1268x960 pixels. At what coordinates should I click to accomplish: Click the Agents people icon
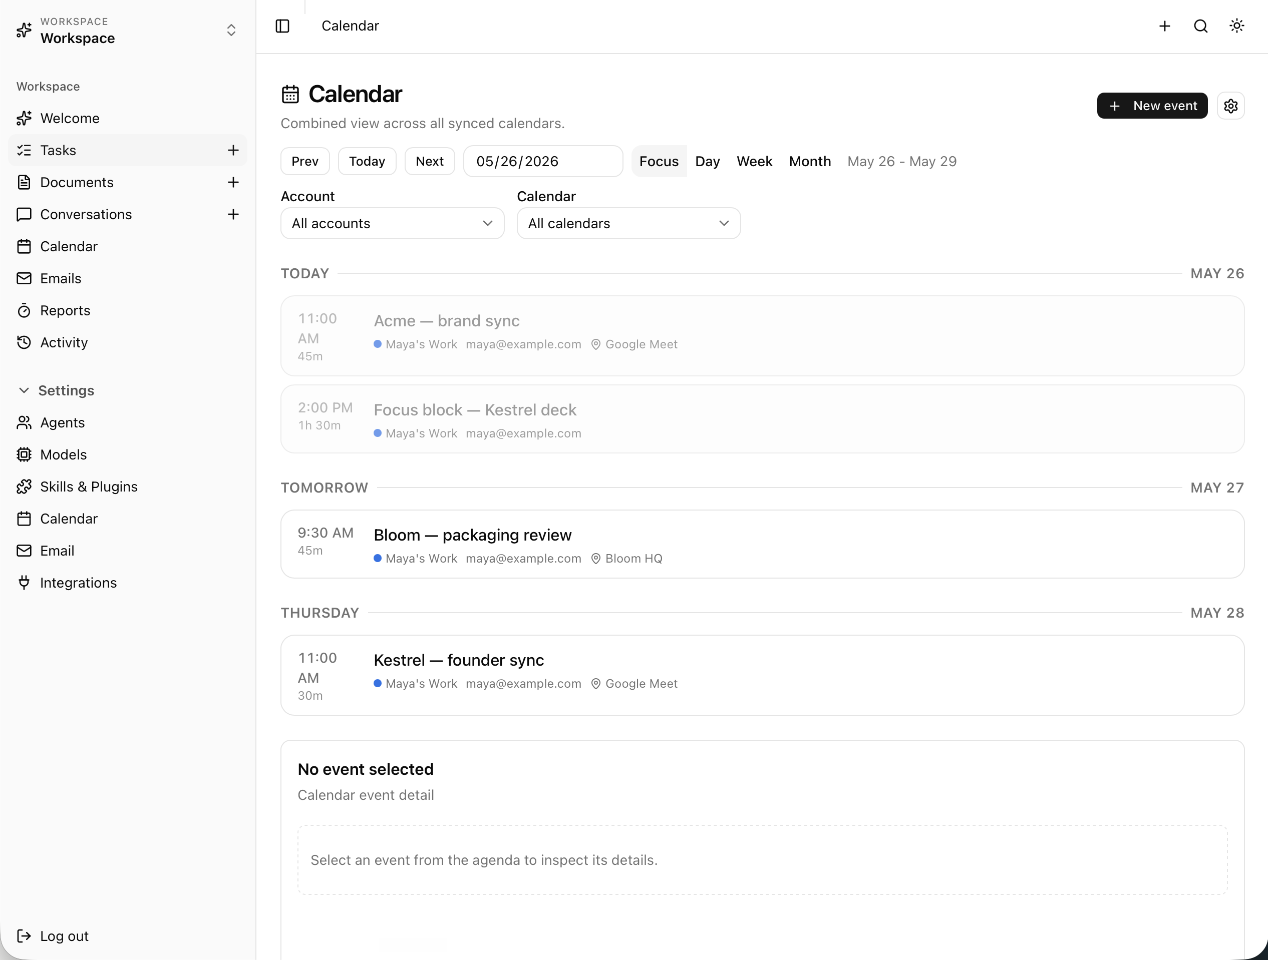[x=24, y=423]
